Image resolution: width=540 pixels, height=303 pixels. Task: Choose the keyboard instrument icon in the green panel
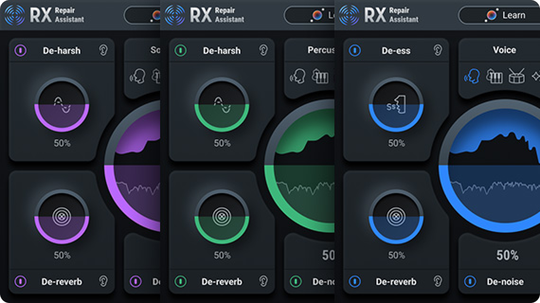pyautogui.click(x=320, y=76)
